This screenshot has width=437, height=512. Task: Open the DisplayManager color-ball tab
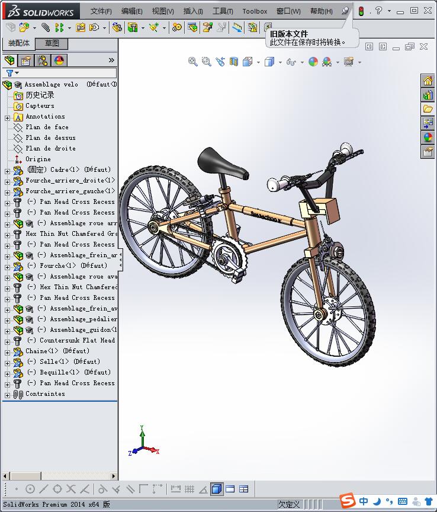(59, 60)
